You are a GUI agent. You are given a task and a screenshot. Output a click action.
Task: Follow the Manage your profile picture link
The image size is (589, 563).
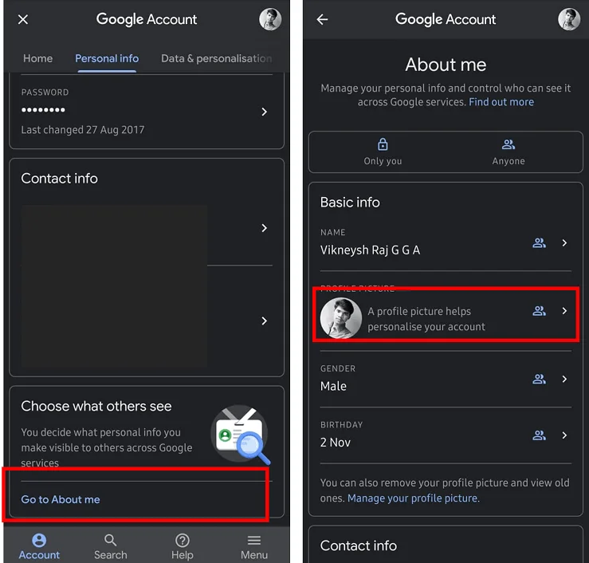[413, 498]
